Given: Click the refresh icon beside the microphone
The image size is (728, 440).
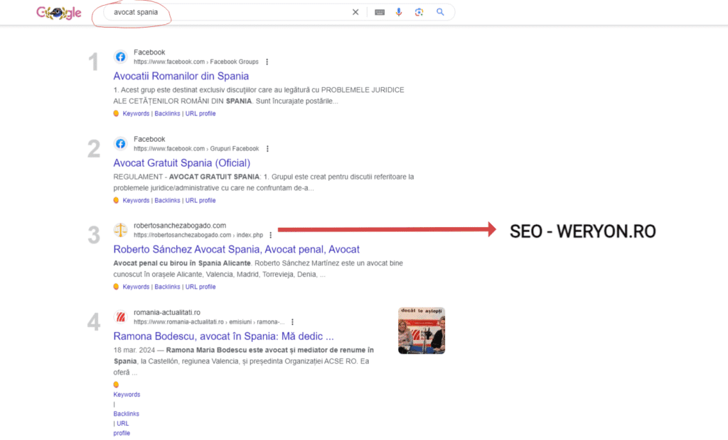Looking at the screenshot, I should click(x=419, y=12).
